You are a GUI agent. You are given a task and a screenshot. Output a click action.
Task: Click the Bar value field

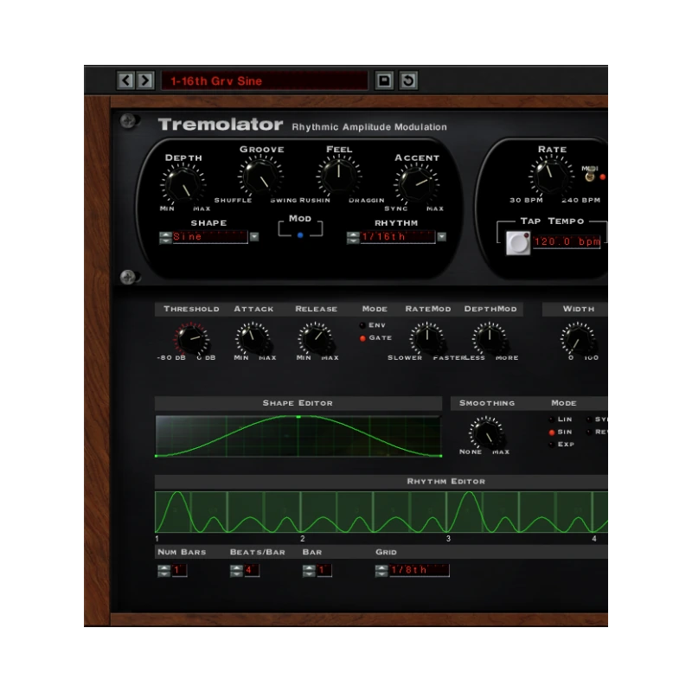coord(324,571)
